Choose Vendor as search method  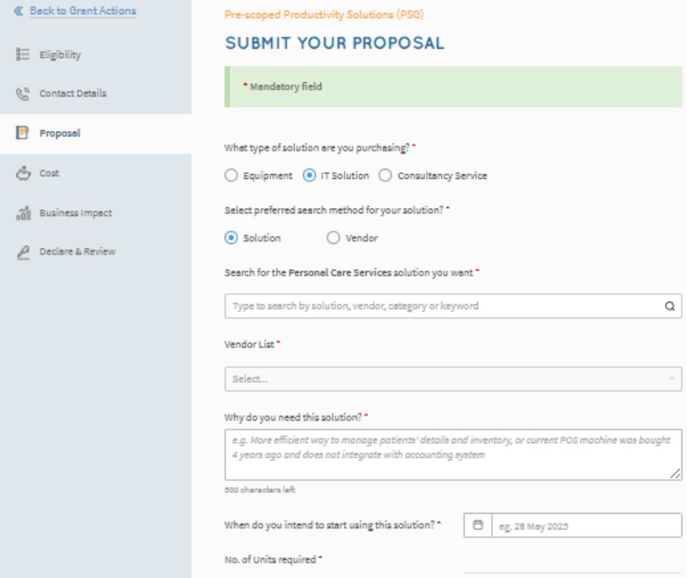coord(333,238)
